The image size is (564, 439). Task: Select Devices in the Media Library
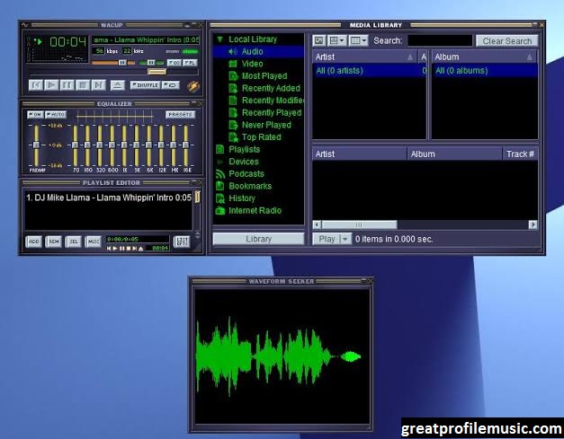[244, 162]
